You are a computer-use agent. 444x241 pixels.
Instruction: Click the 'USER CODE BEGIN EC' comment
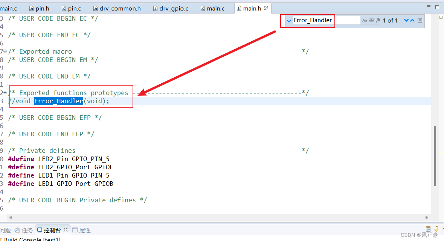click(x=53, y=19)
